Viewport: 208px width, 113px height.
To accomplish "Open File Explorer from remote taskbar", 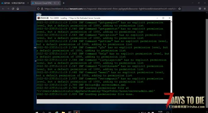I will [63, 112].
